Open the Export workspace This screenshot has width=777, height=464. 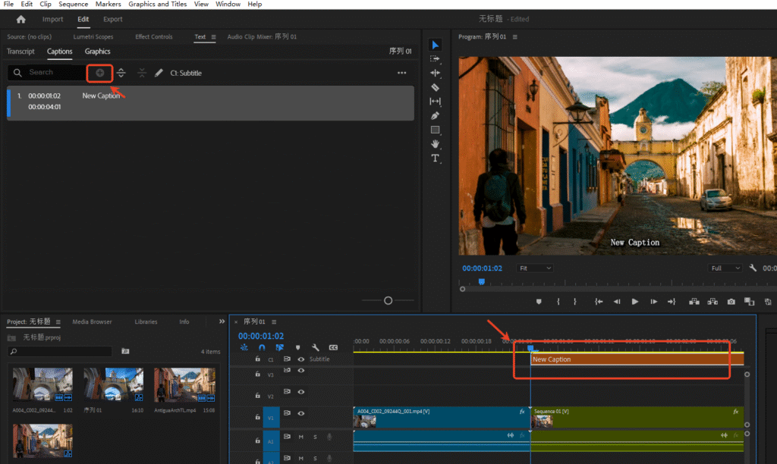[x=112, y=19]
